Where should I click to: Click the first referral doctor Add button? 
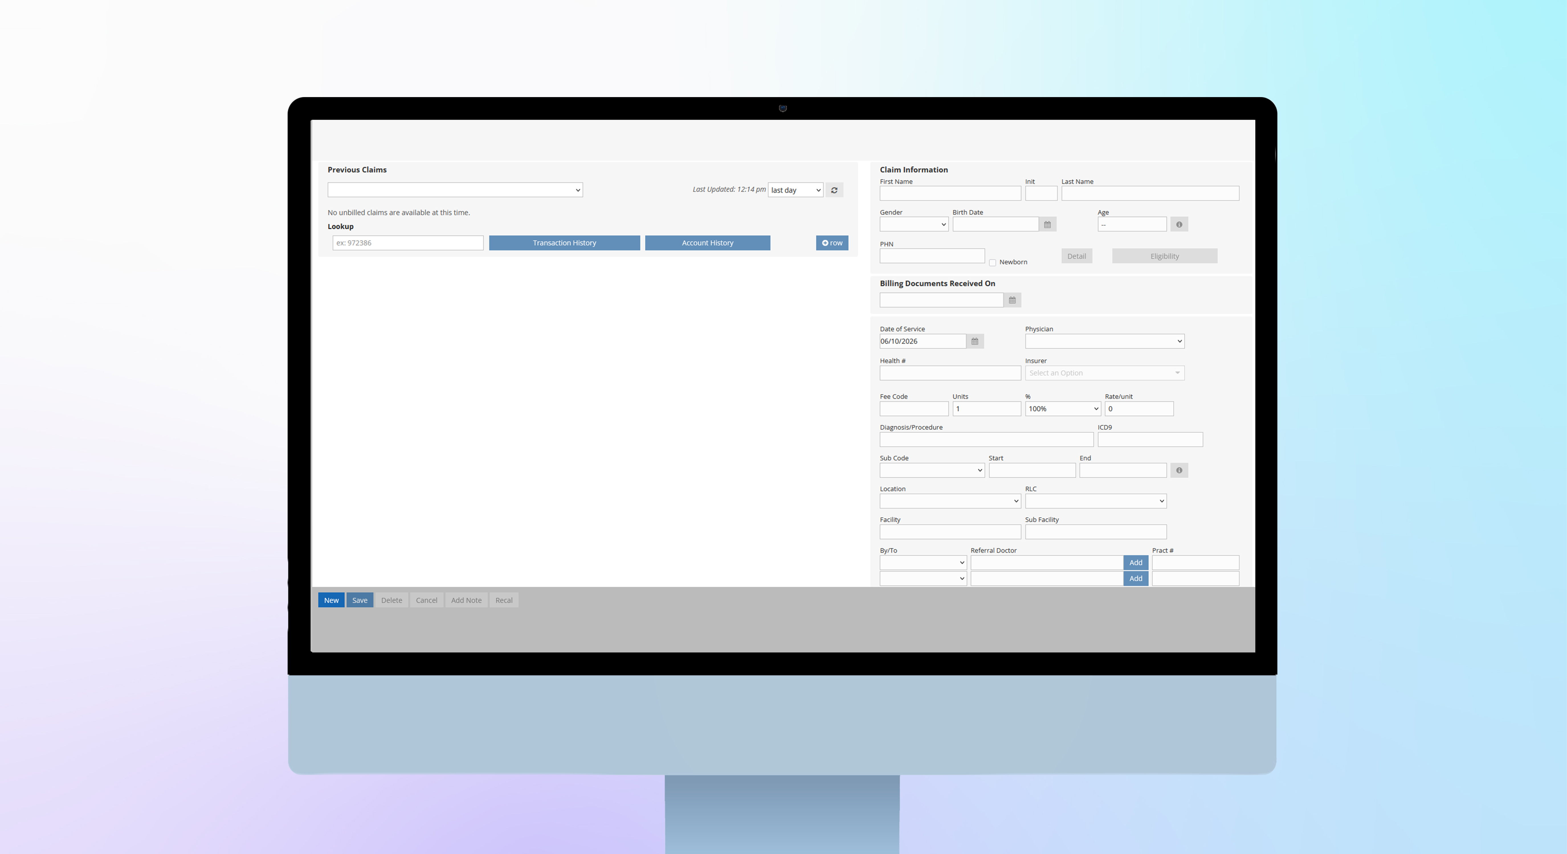click(1136, 563)
